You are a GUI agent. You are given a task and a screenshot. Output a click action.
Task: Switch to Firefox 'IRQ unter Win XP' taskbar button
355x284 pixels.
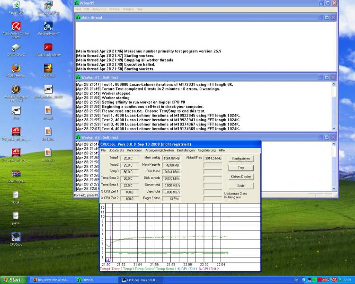coord(51,280)
